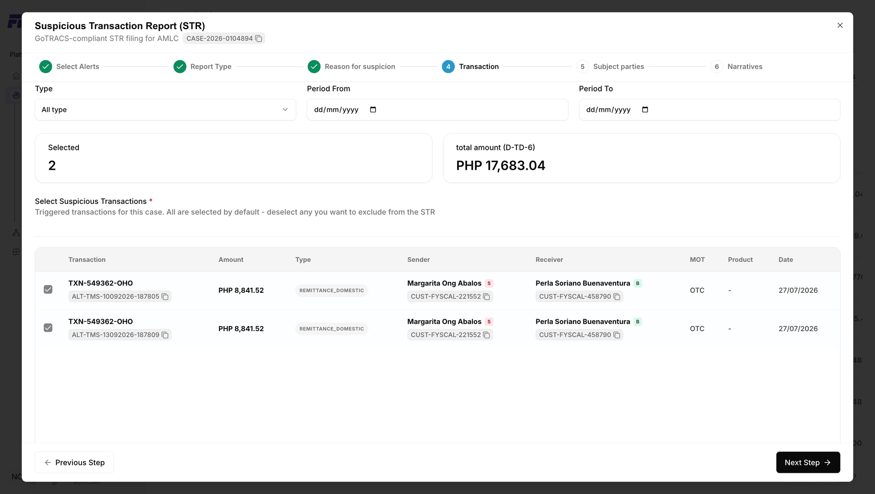Click the step 4 Transaction circle
The image size is (875, 494).
point(448,66)
